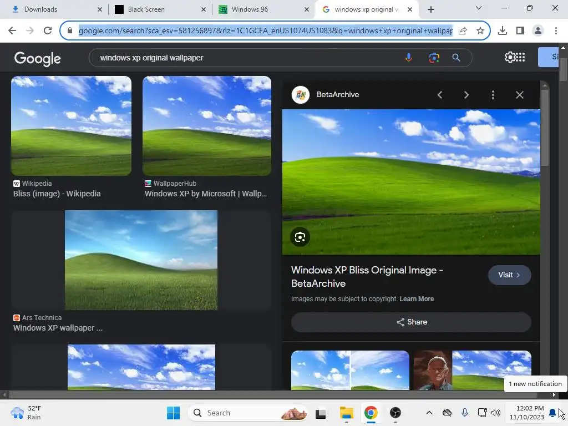Select the Ars Technica hill thumbnail
The height and width of the screenshot is (426, 568).
point(141,260)
